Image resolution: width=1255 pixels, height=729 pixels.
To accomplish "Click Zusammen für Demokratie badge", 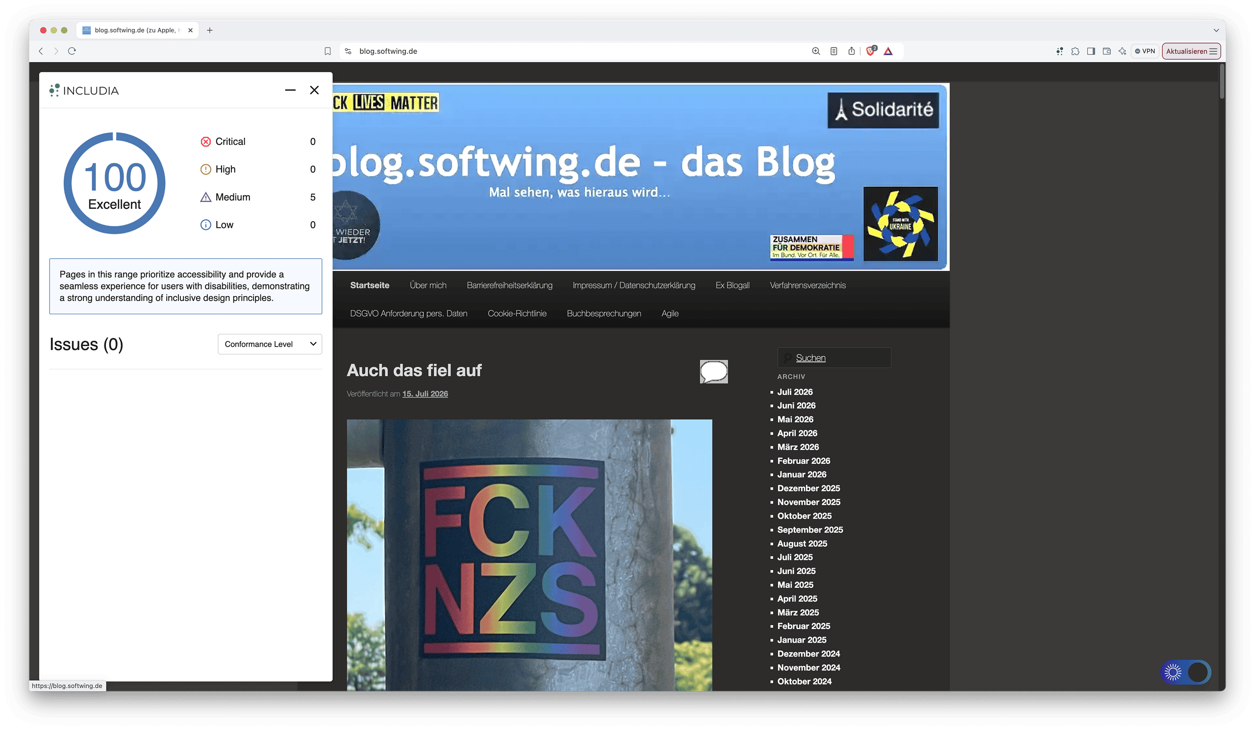I will coord(812,248).
